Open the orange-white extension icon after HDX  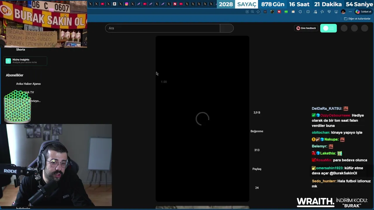(x=293, y=12)
